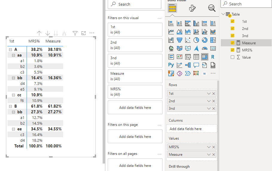Pick the KPI visual icon
The width and height of the screenshot is (272, 171).
(179, 57)
